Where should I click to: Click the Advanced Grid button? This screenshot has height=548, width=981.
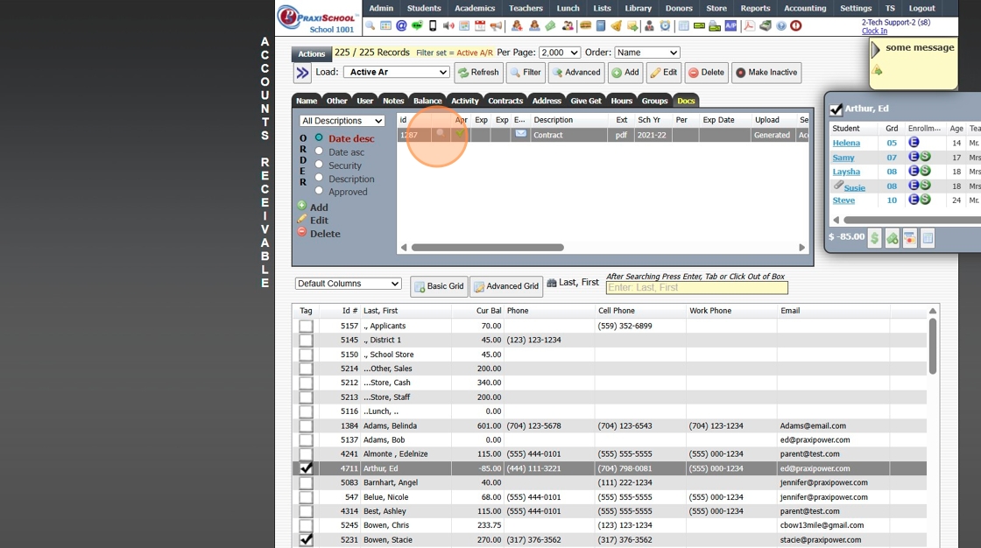point(506,286)
